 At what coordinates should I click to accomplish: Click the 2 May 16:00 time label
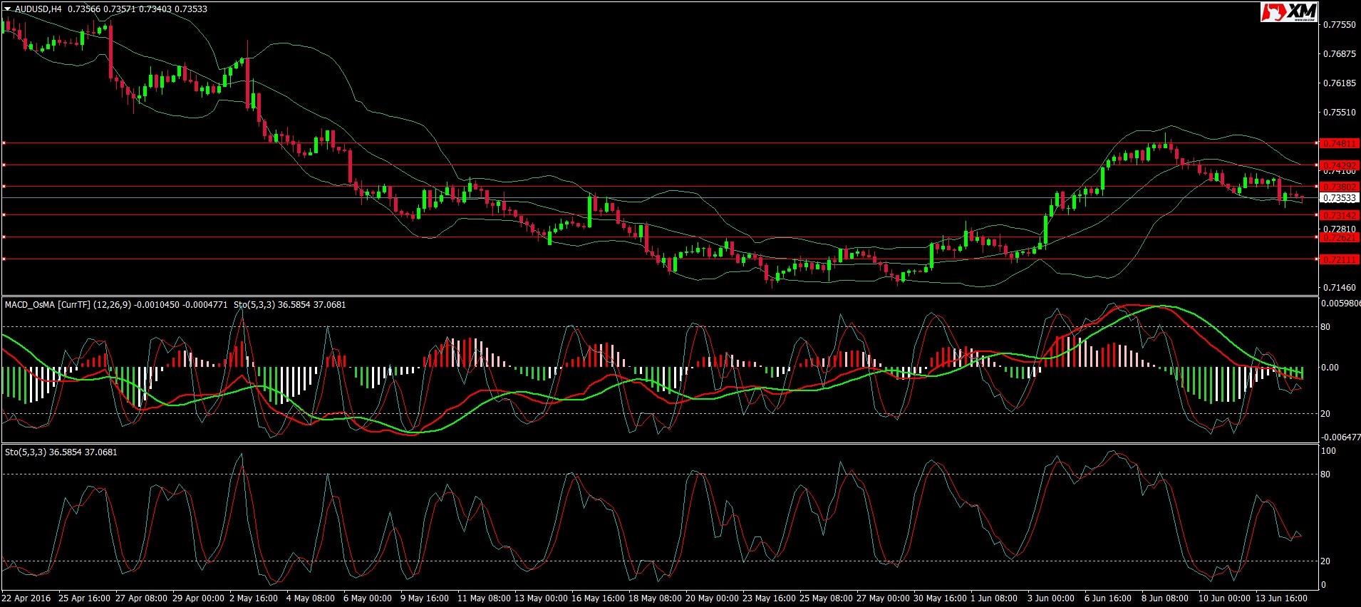click(254, 598)
